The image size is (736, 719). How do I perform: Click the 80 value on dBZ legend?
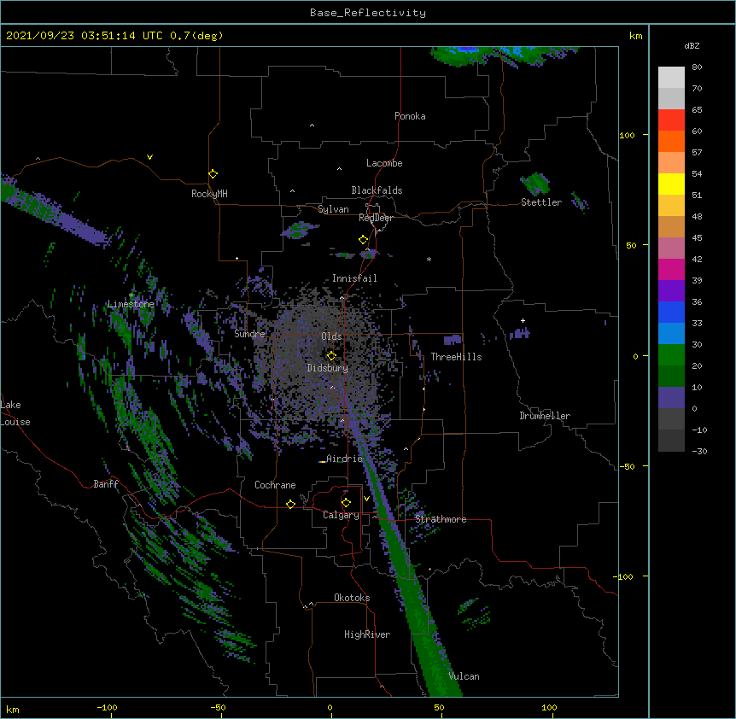[697, 67]
